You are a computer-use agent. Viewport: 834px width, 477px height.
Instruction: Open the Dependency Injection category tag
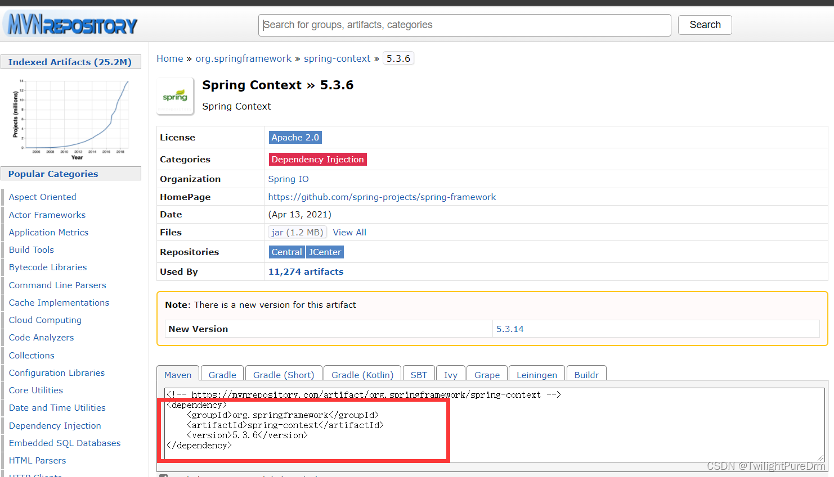coord(317,160)
